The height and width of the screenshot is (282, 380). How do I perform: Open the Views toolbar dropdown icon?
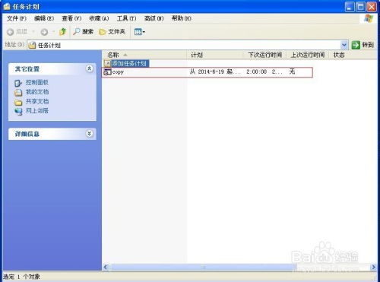click(139, 32)
